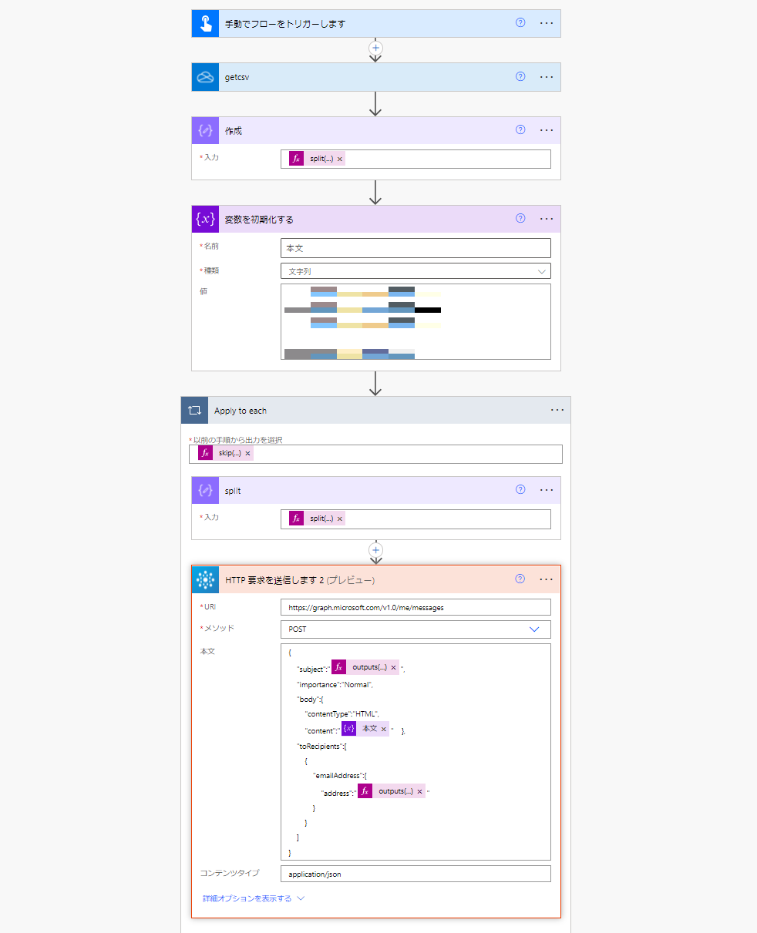Click the manual trigger hand icon
The image size is (757, 933).
click(x=205, y=23)
